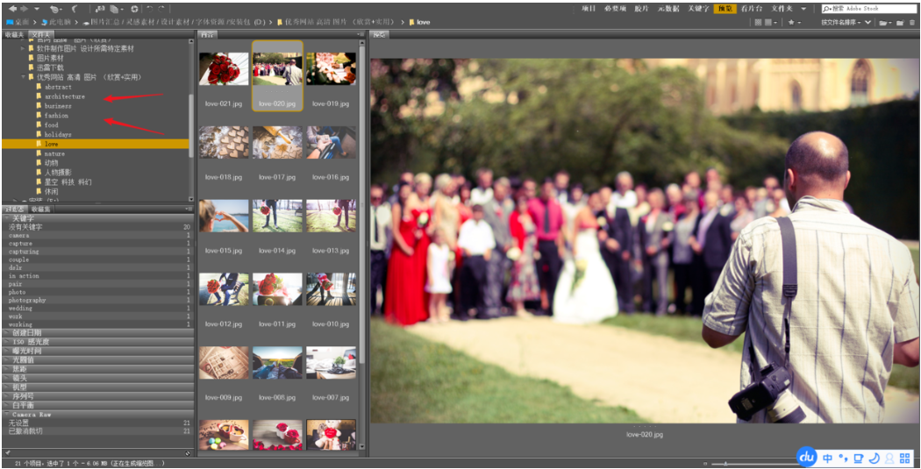
Task: Switch to the 胶片 workspace
Action: click(x=641, y=9)
